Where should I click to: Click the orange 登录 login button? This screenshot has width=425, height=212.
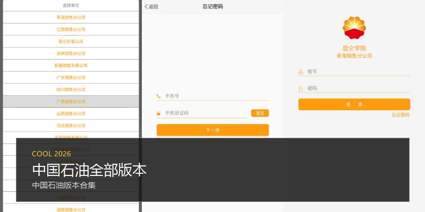(x=354, y=104)
